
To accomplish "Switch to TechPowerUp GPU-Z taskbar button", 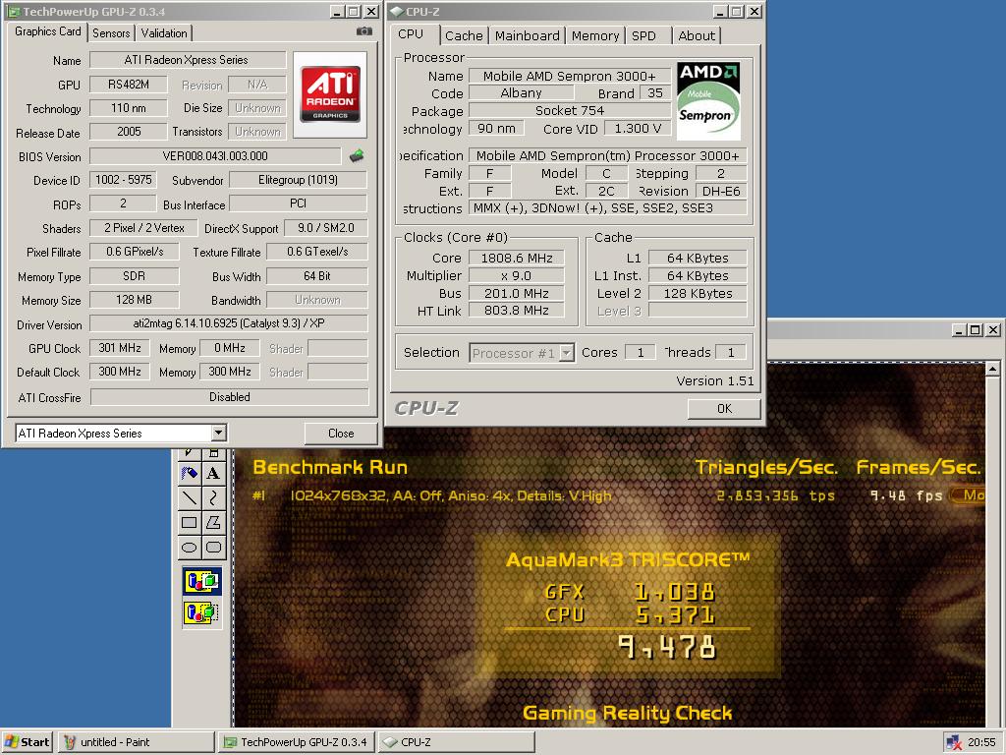I will 296,741.
